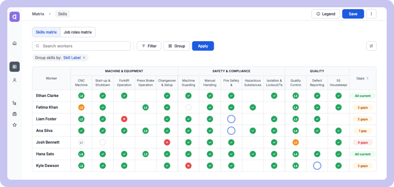
Task: Click Josh Bennett's orange L1 Quality Control badge
Action: pyautogui.click(x=296, y=142)
